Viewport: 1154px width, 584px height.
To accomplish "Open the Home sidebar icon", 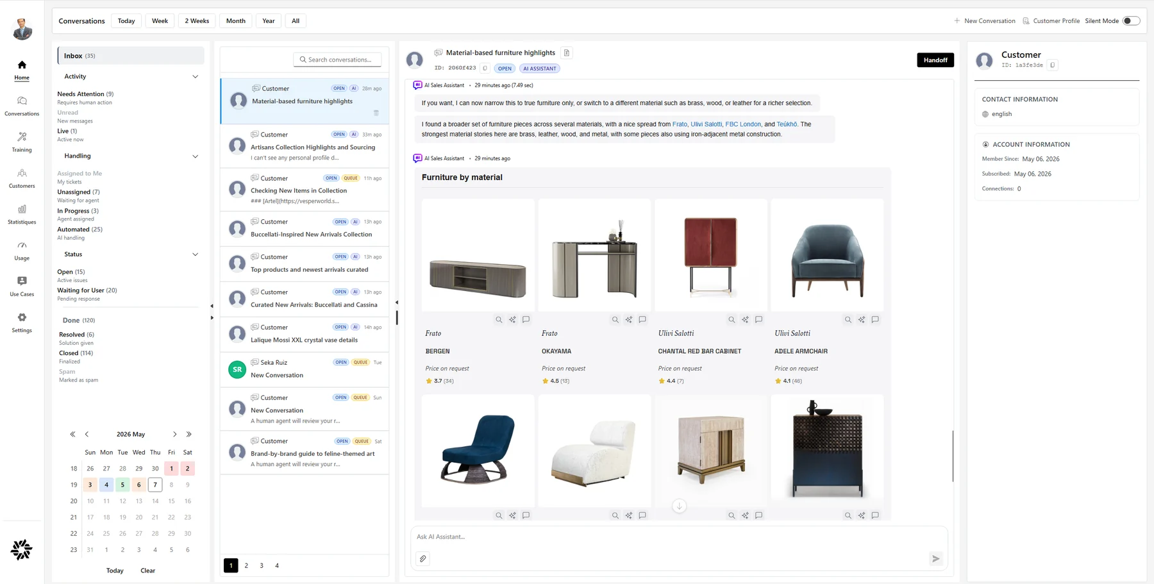I will coord(22,65).
